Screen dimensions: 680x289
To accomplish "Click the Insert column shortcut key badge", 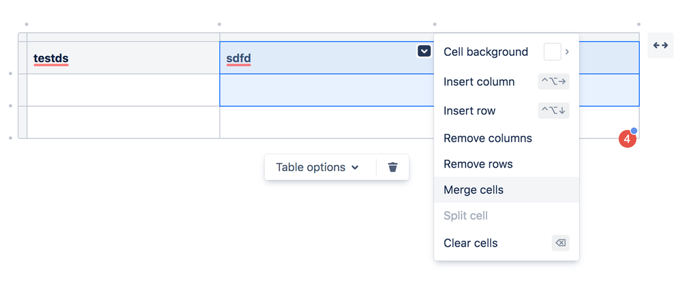I will pos(553,82).
